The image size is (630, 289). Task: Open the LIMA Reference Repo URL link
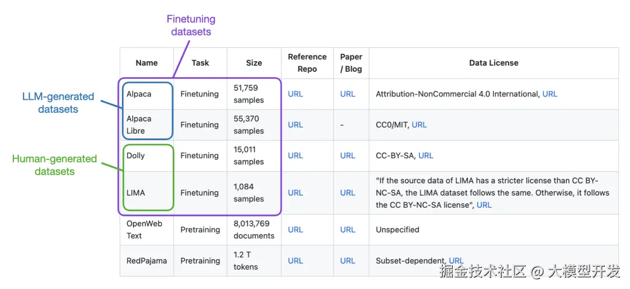point(295,193)
